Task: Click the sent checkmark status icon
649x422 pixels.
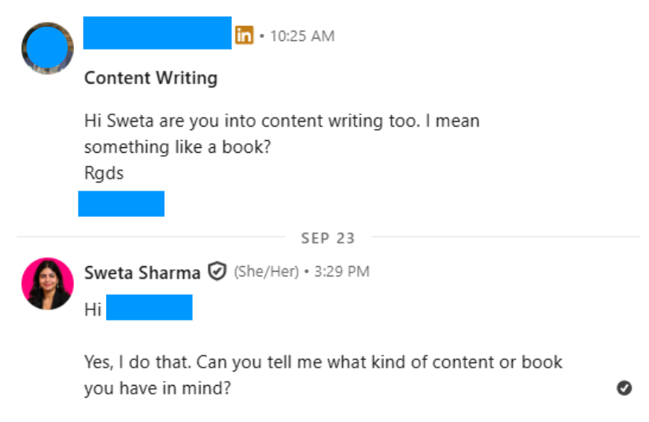Action: tap(625, 387)
